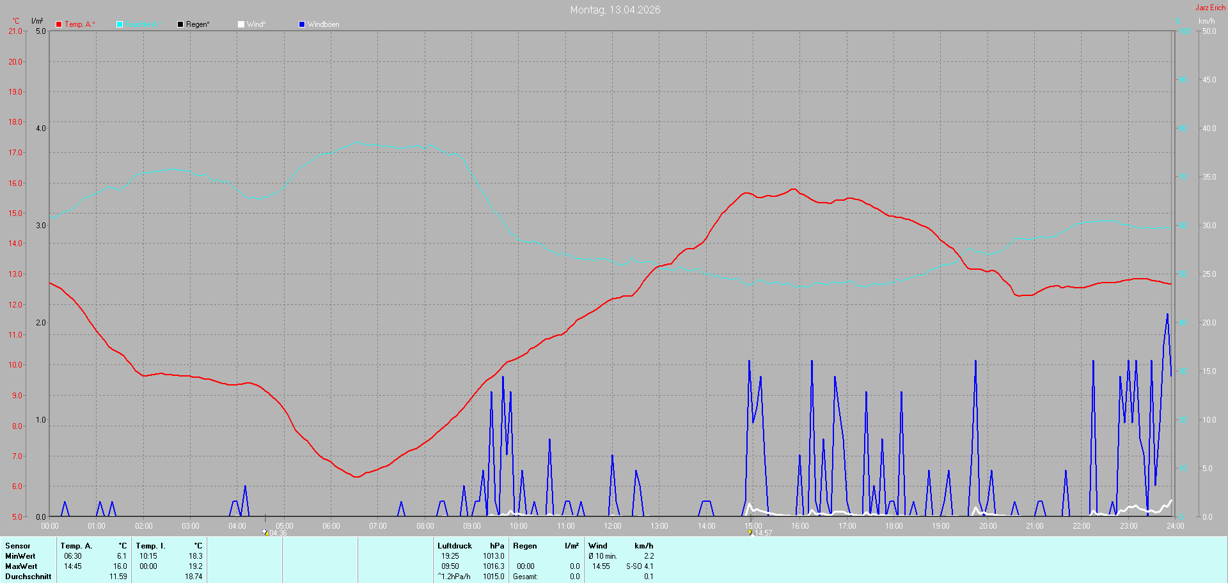Click the indoor minimum time '10:15'
This screenshot has width=1228, height=583.
148,556
